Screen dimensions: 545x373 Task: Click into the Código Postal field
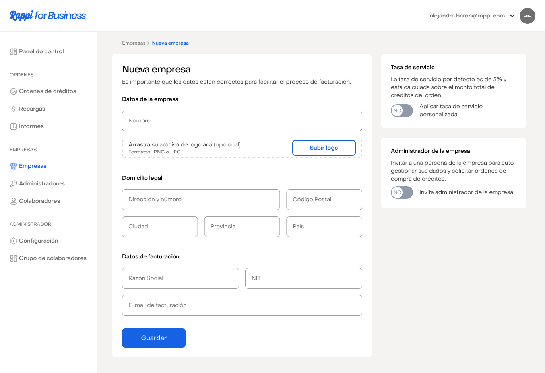(324, 200)
